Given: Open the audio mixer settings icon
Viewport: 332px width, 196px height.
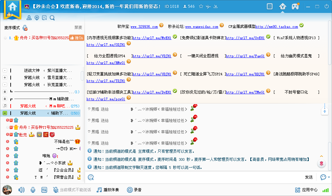Looking at the screenshot, I should [44, 190].
